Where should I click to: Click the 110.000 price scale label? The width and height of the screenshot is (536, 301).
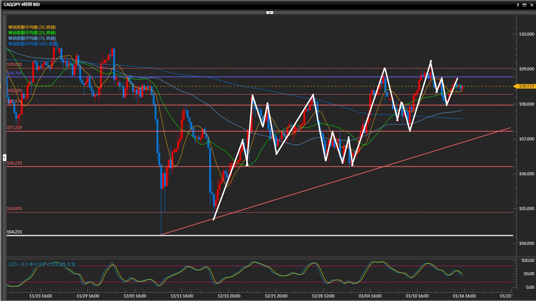(x=526, y=34)
